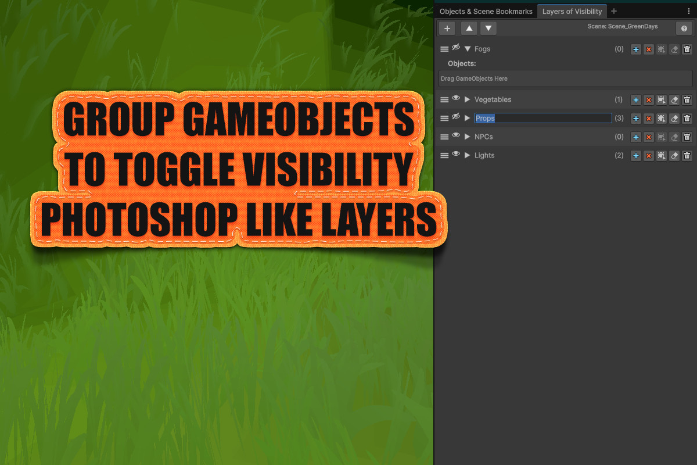Add selected objects to NPCs layer
Viewport: 697px width, 465px height.
coord(636,137)
